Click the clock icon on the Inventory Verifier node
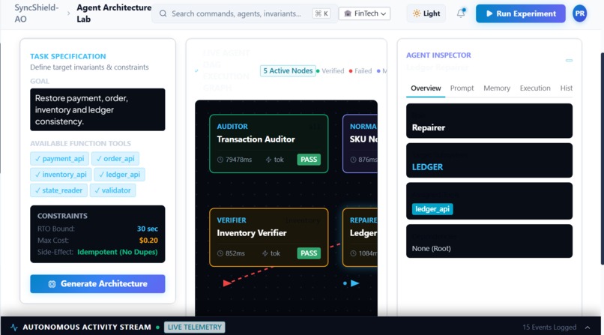This screenshot has width=604, height=335. 220,253
